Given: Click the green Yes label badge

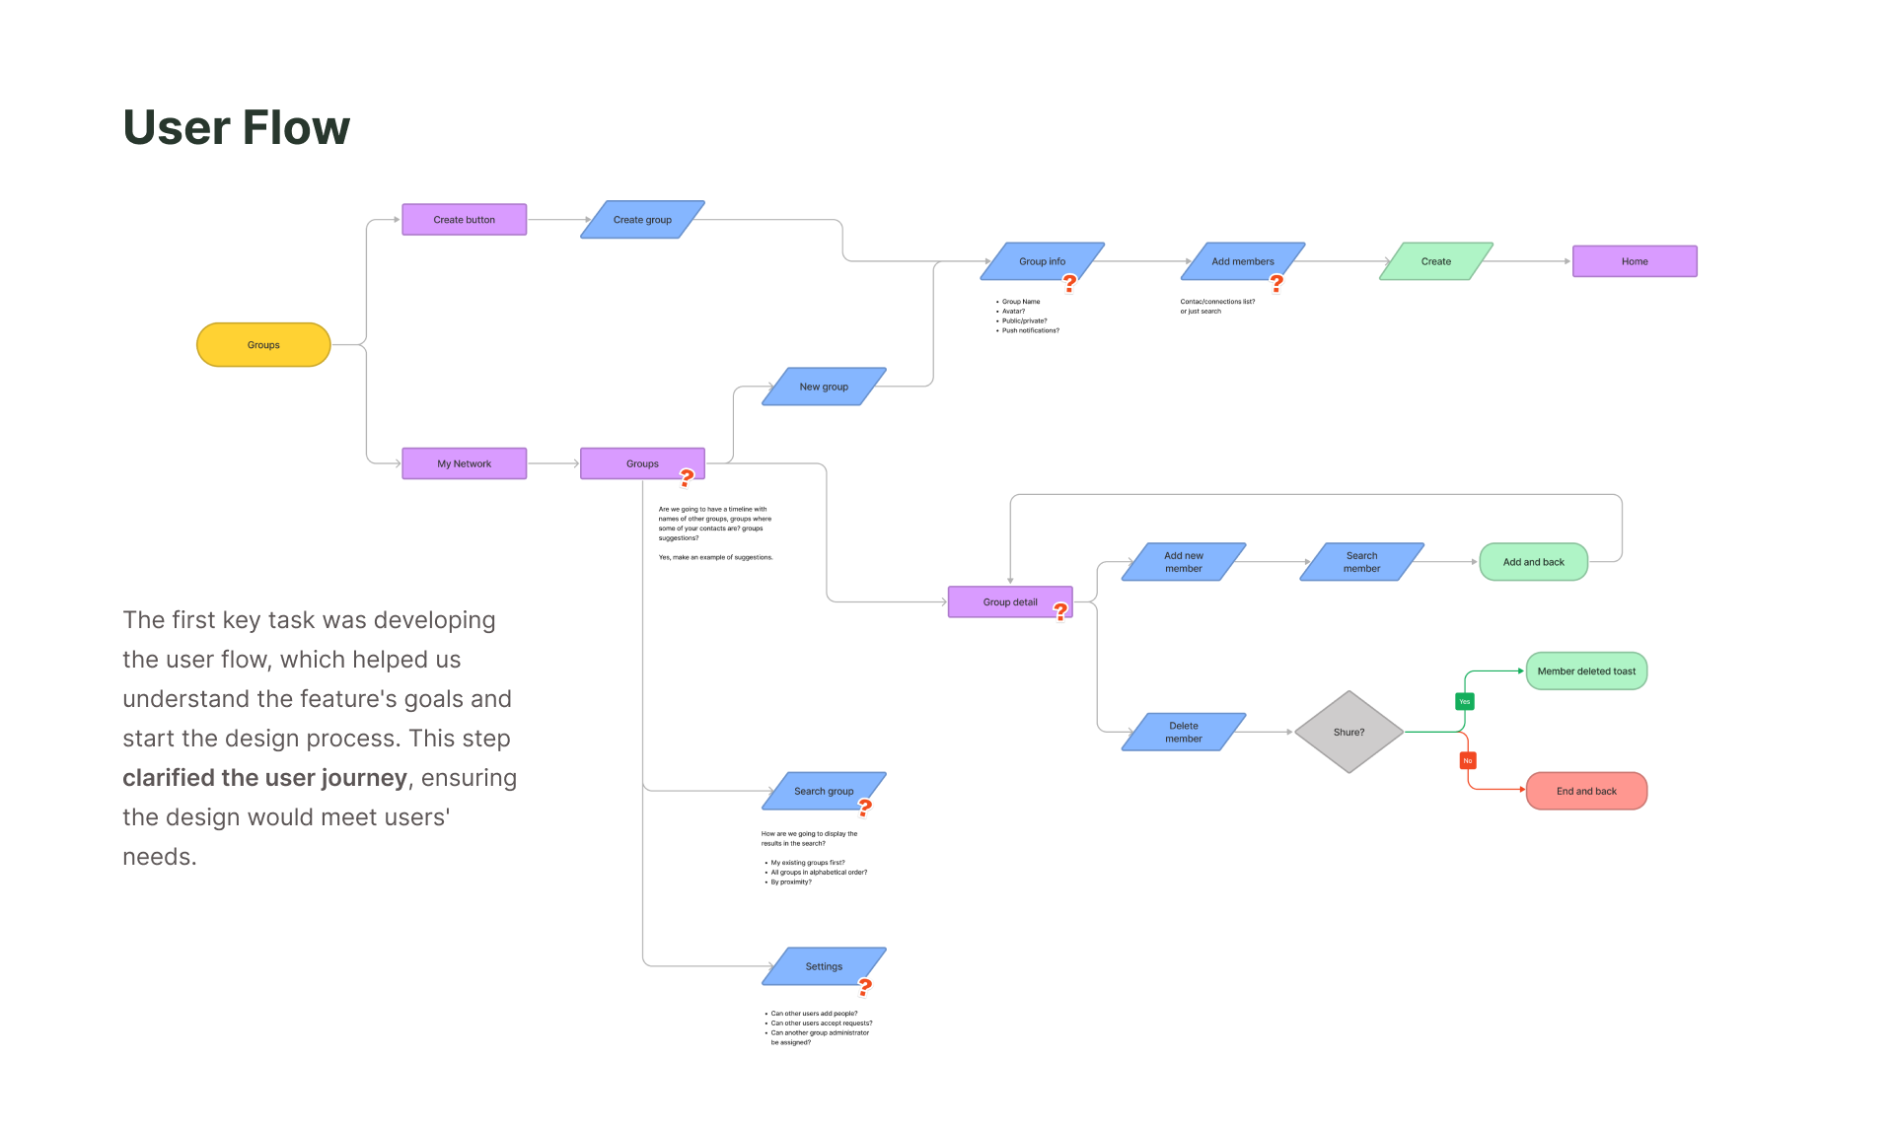Looking at the screenshot, I should [x=1465, y=701].
